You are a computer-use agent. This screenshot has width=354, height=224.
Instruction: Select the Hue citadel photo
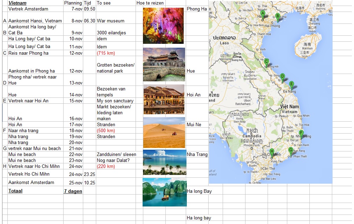164,65
